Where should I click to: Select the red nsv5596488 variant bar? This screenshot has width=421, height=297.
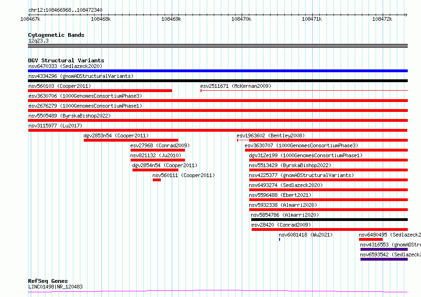pos(328,200)
